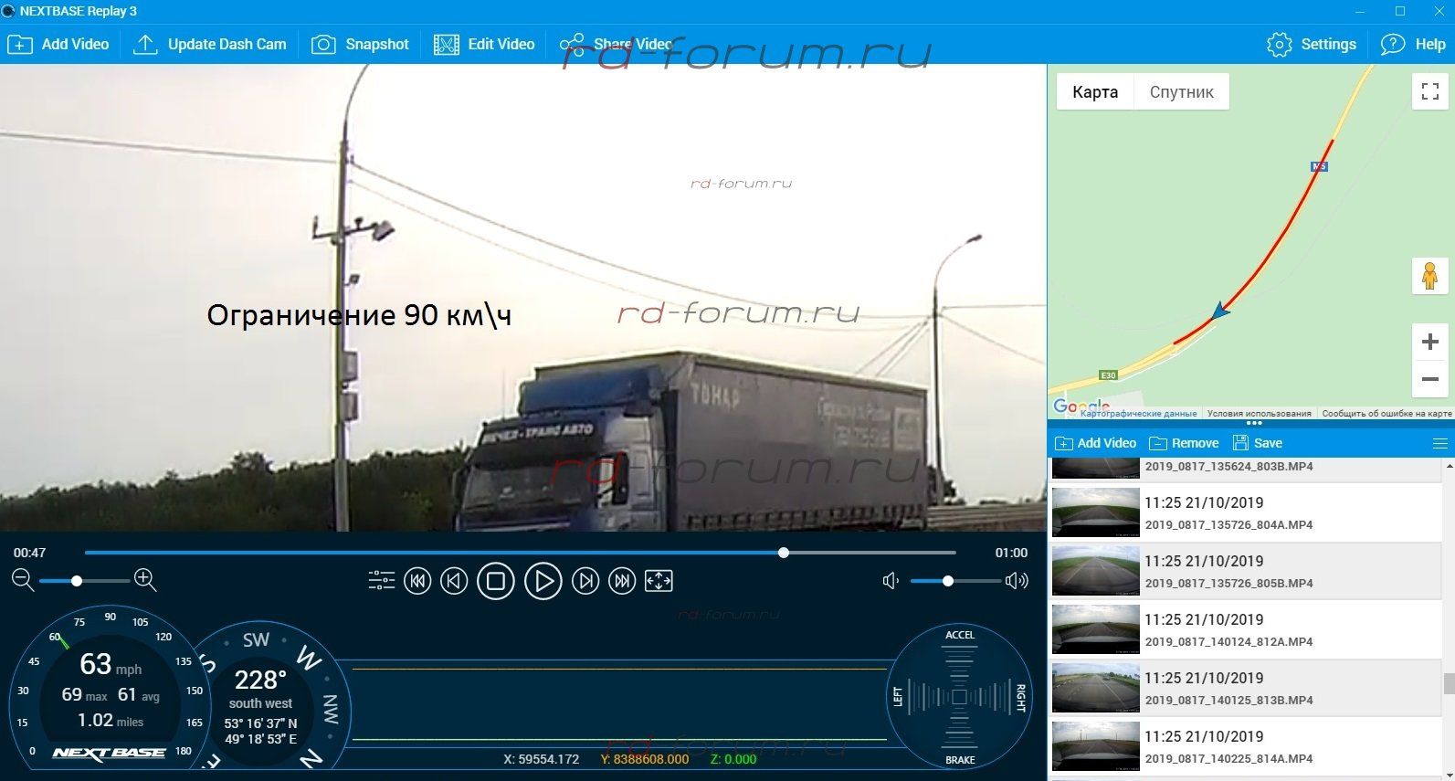Click the video timeline seek bar handle
Viewport: 1455px width, 781px height.
784,553
